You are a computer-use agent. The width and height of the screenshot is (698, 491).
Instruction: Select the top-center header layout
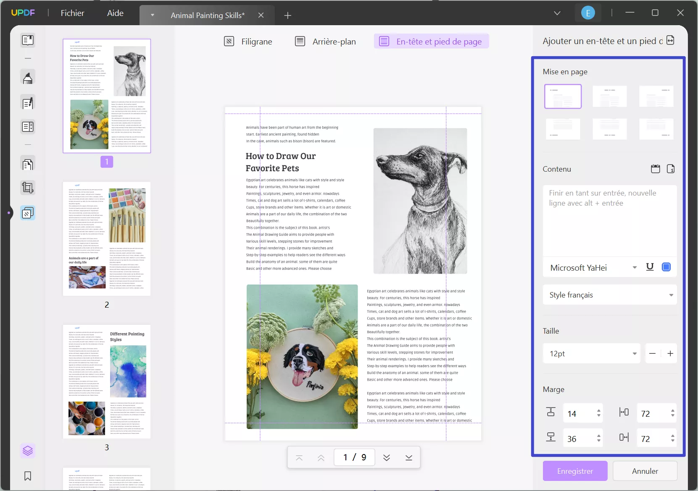coord(609,96)
